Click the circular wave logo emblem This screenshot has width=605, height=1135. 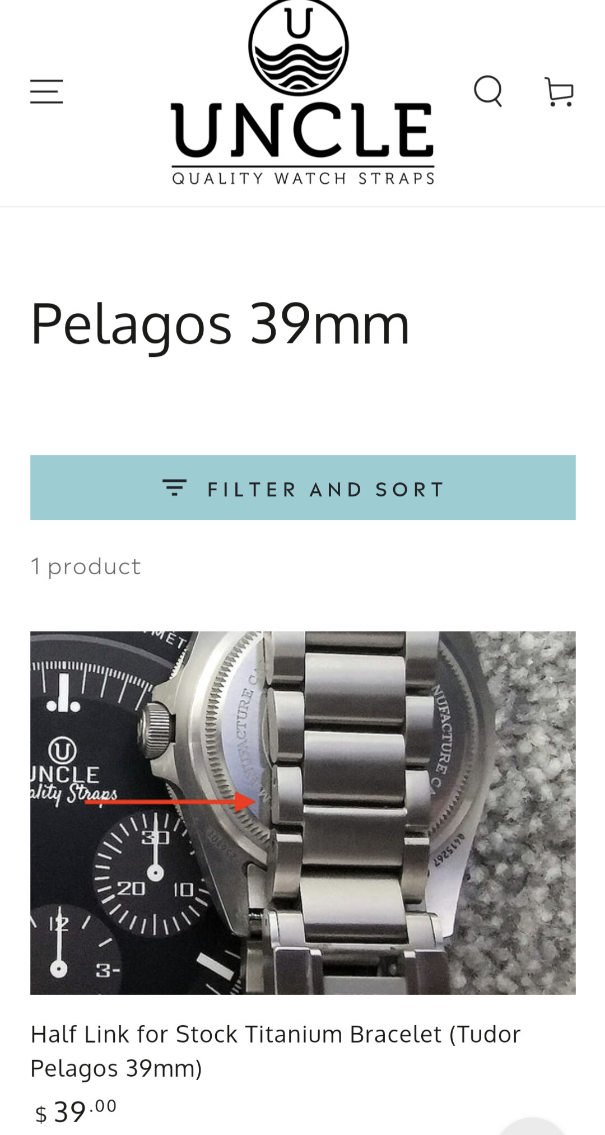(x=299, y=46)
